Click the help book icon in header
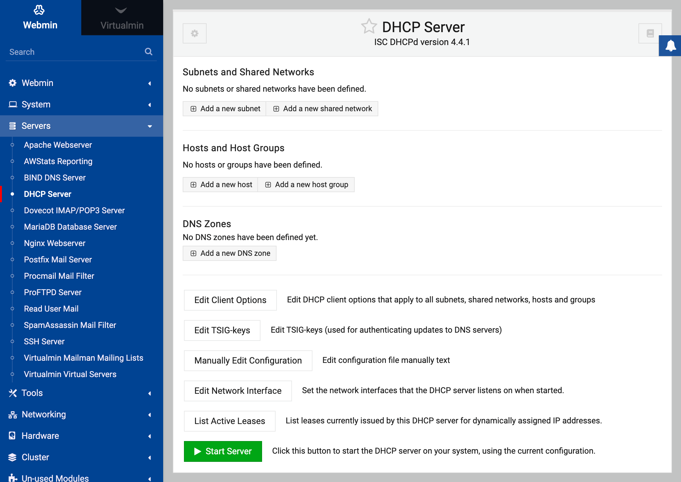 point(650,33)
